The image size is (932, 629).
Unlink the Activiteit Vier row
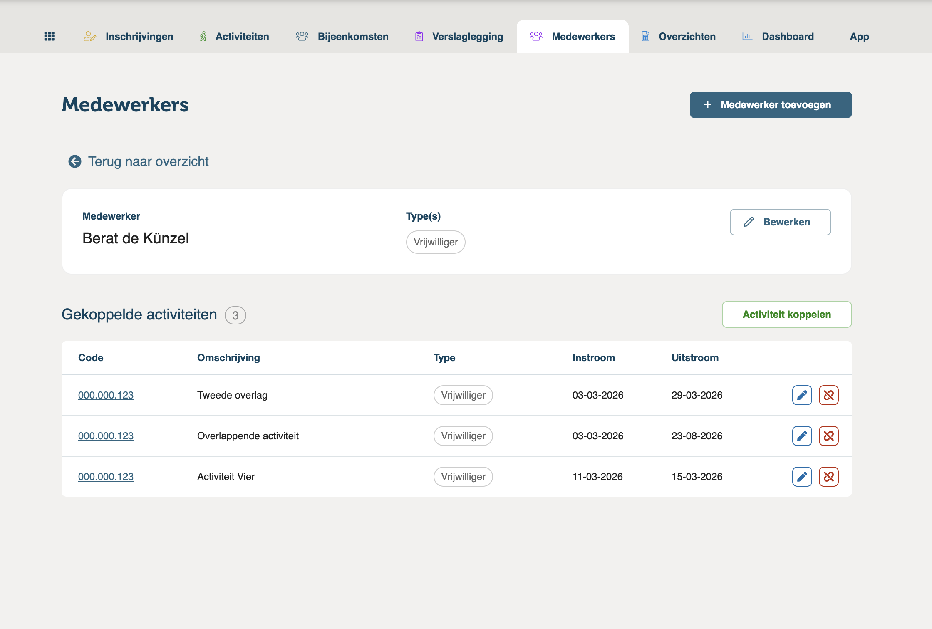[x=828, y=477]
